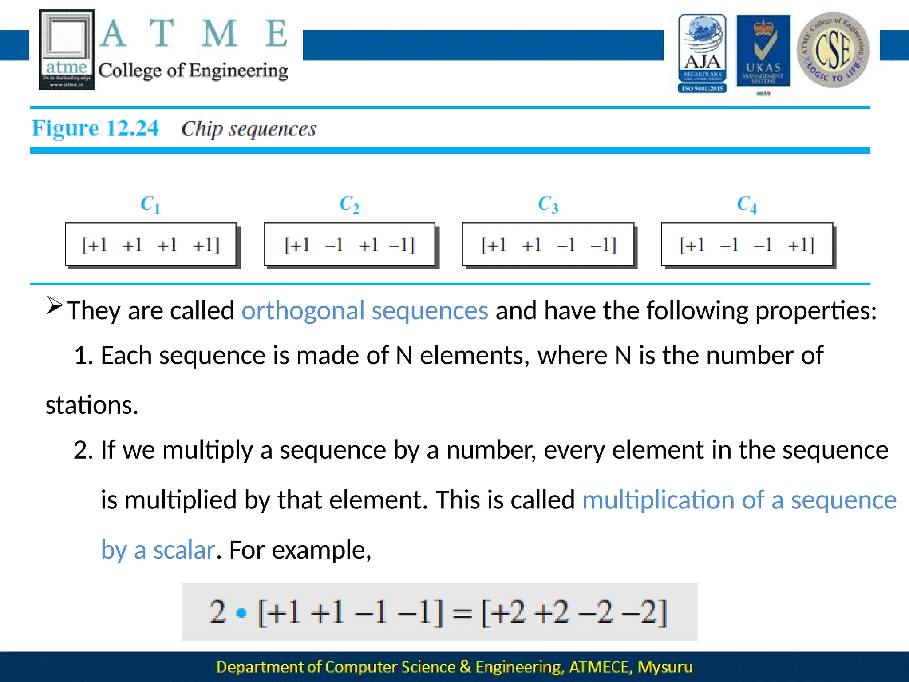
Task: Click the CSE Logic to Life emblem
Action: (x=833, y=50)
